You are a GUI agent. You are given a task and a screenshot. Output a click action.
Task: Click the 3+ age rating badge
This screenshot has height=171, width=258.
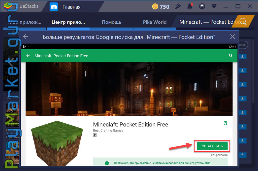coord(95,135)
